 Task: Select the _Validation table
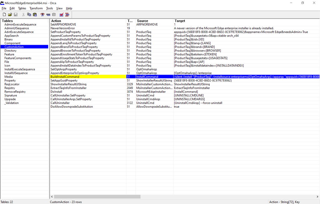12,103
